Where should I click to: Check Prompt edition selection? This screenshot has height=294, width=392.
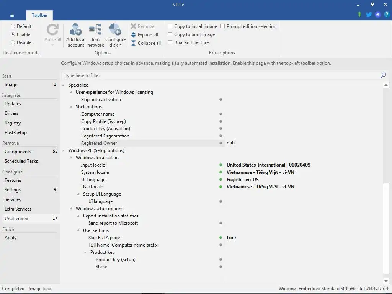[x=222, y=26]
